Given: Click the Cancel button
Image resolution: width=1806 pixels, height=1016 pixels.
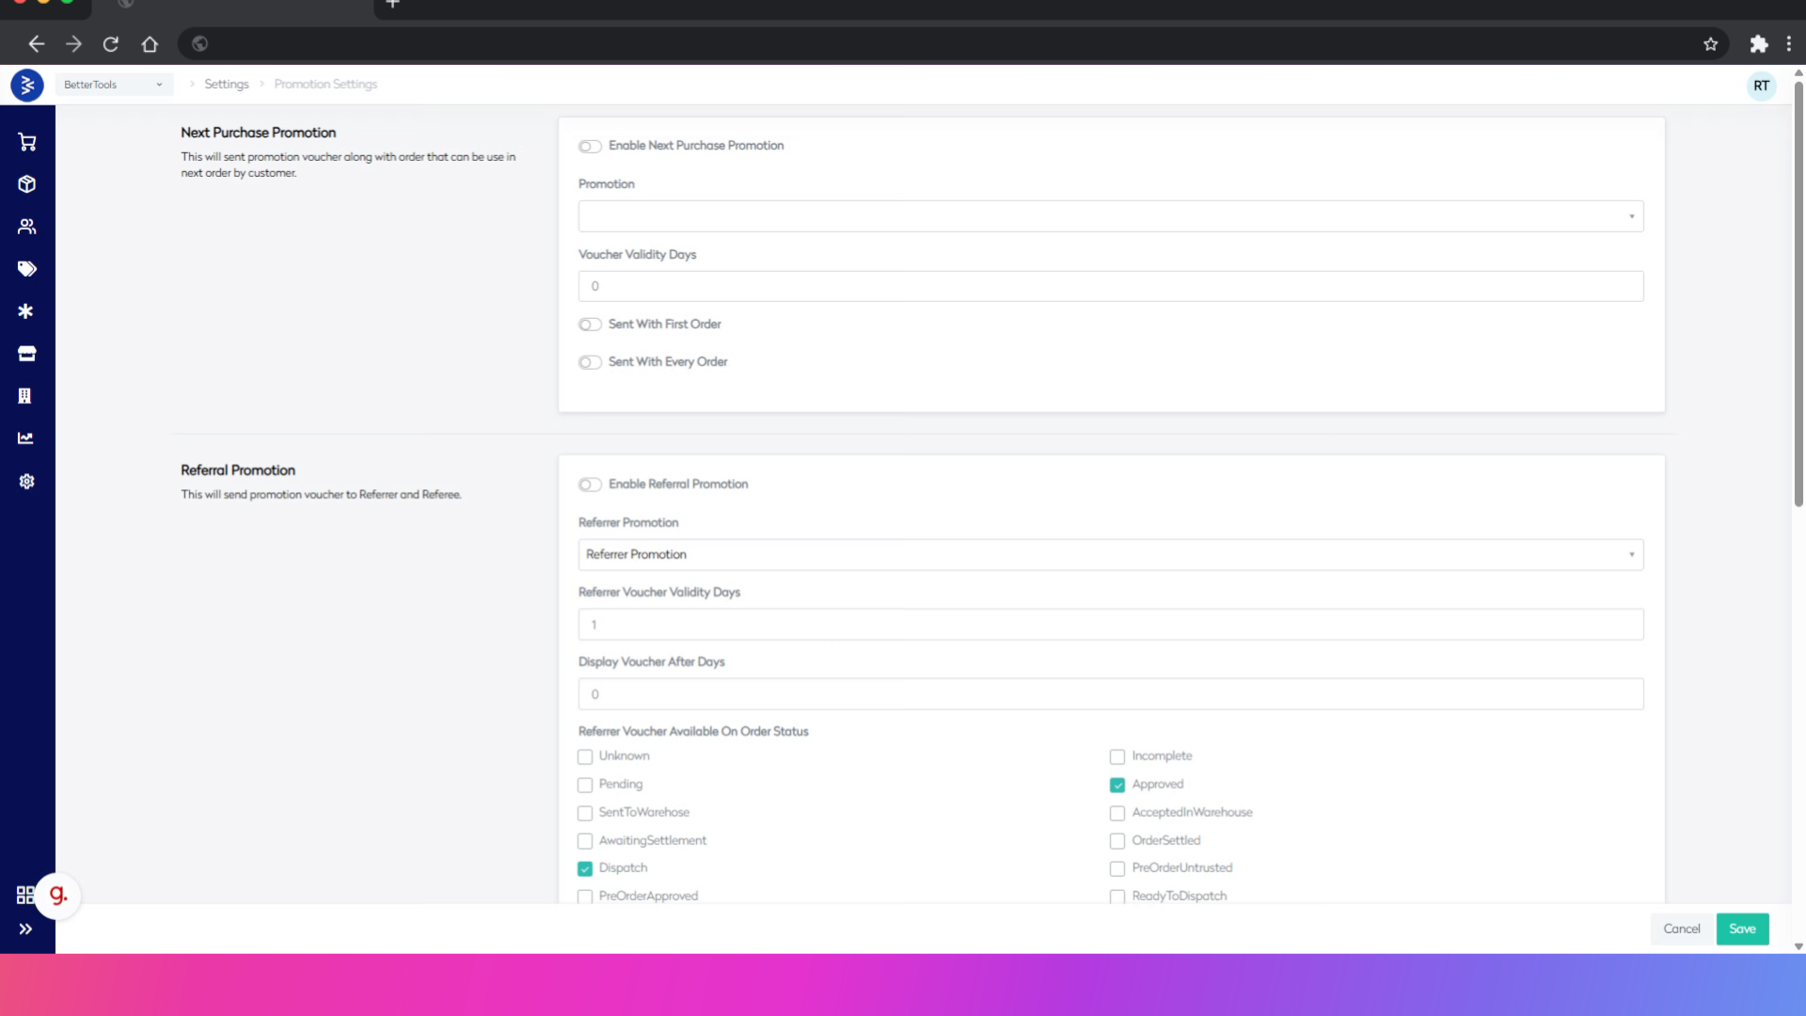Looking at the screenshot, I should (x=1681, y=929).
